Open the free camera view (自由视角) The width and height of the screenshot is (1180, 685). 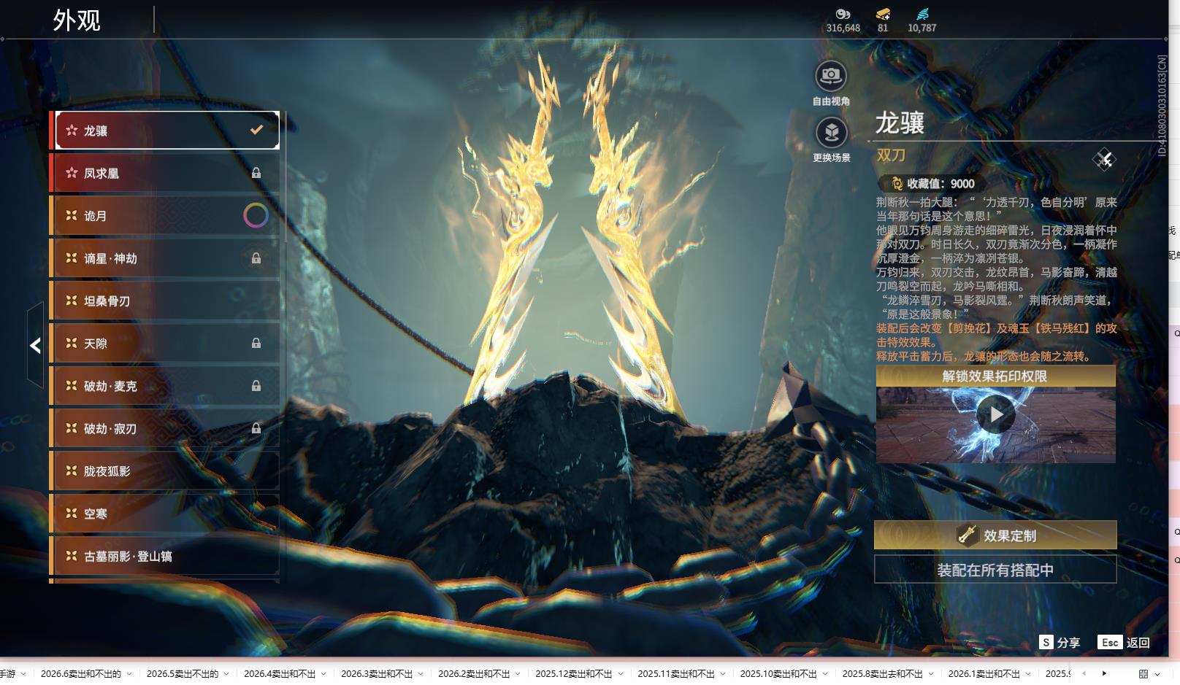[x=831, y=76]
